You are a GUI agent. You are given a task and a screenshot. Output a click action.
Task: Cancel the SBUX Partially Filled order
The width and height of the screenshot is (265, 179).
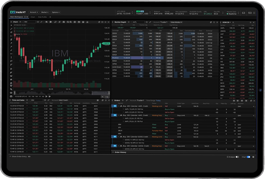[253, 131]
